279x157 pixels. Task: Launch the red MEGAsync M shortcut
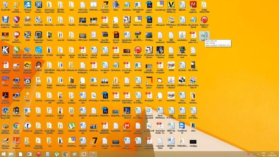127,126
